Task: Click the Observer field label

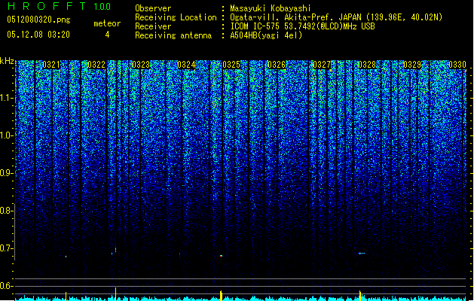Action: 153,8
